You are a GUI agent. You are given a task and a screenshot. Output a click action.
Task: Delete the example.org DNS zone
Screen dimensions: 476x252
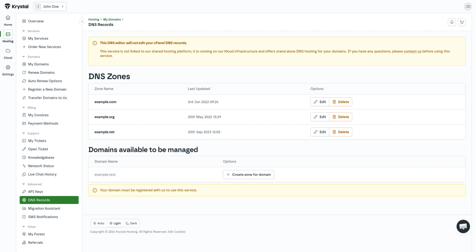pyautogui.click(x=341, y=117)
